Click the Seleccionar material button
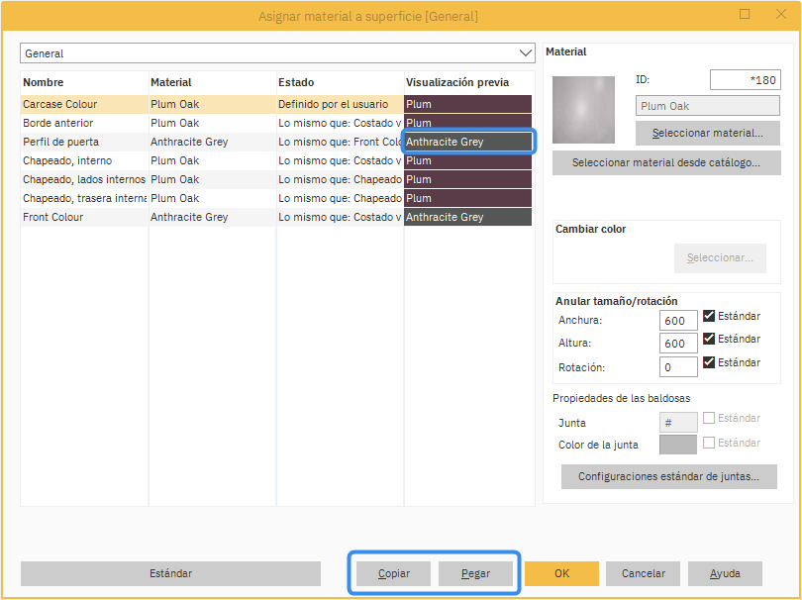The height and width of the screenshot is (600, 802). [x=707, y=133]
